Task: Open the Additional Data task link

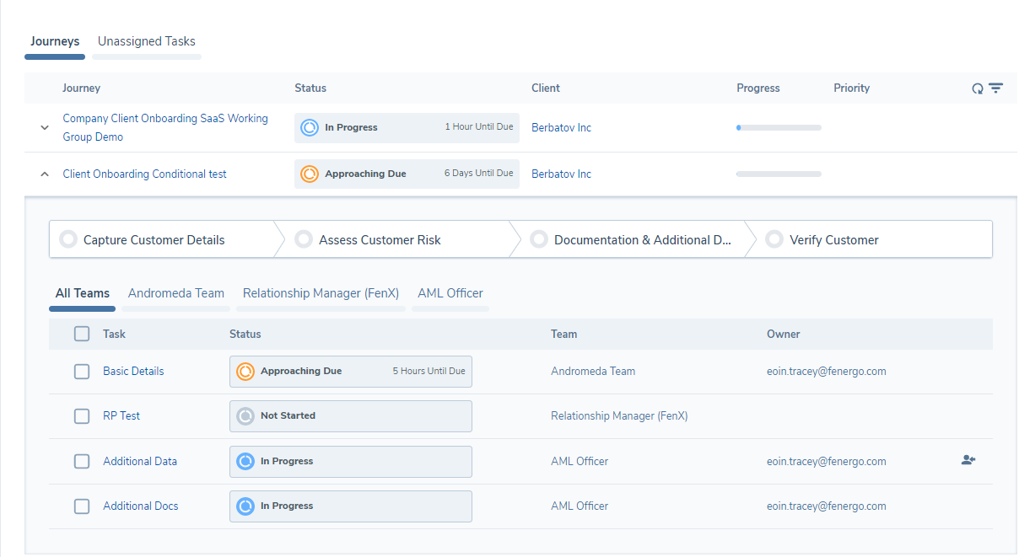Action: pos(140,461)
